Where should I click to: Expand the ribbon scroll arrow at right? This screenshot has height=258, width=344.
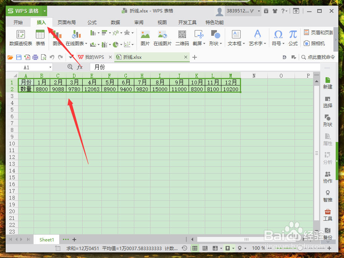(336, 40)
